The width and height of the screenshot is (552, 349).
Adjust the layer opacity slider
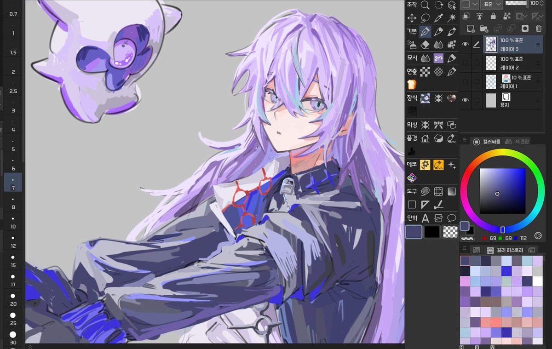click(x=516, y=3)
